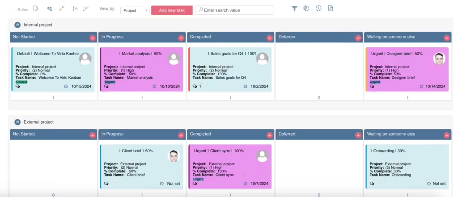The image size is (458, 197).
Task: Open the Designer brief card title
Action: [397, 54]
